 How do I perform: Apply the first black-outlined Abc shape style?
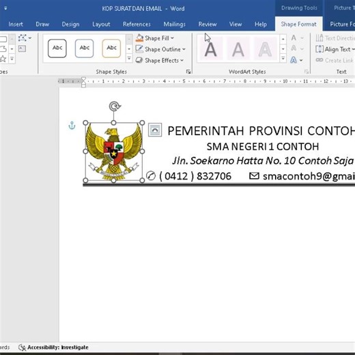coord(57,48)
